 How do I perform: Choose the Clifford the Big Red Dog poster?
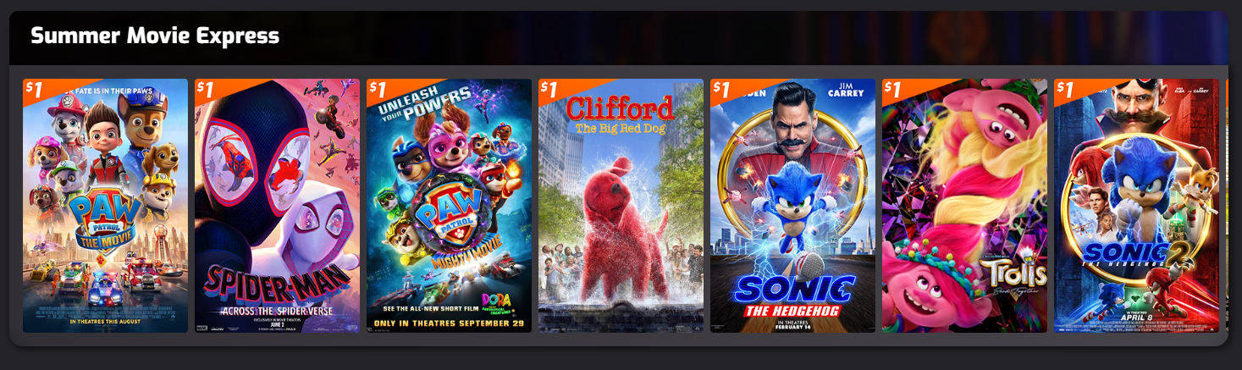621,206
